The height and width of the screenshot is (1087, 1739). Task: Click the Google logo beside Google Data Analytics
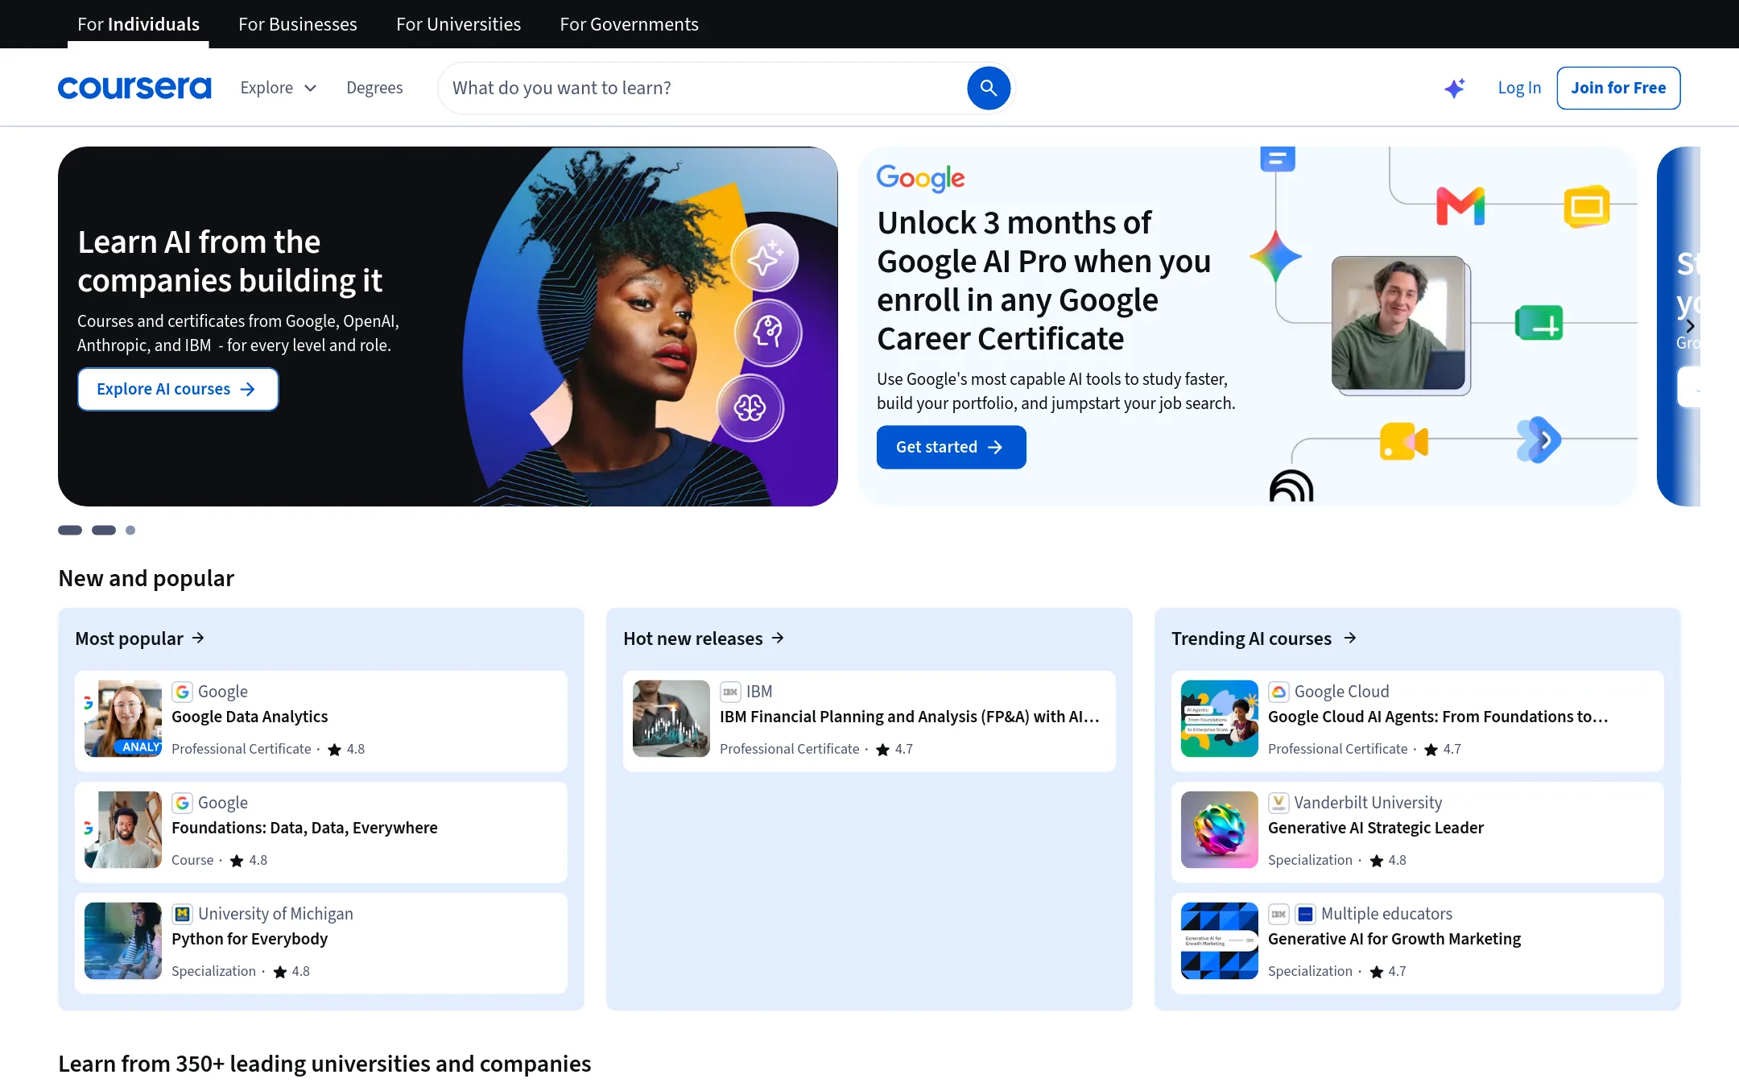[183, 692]
